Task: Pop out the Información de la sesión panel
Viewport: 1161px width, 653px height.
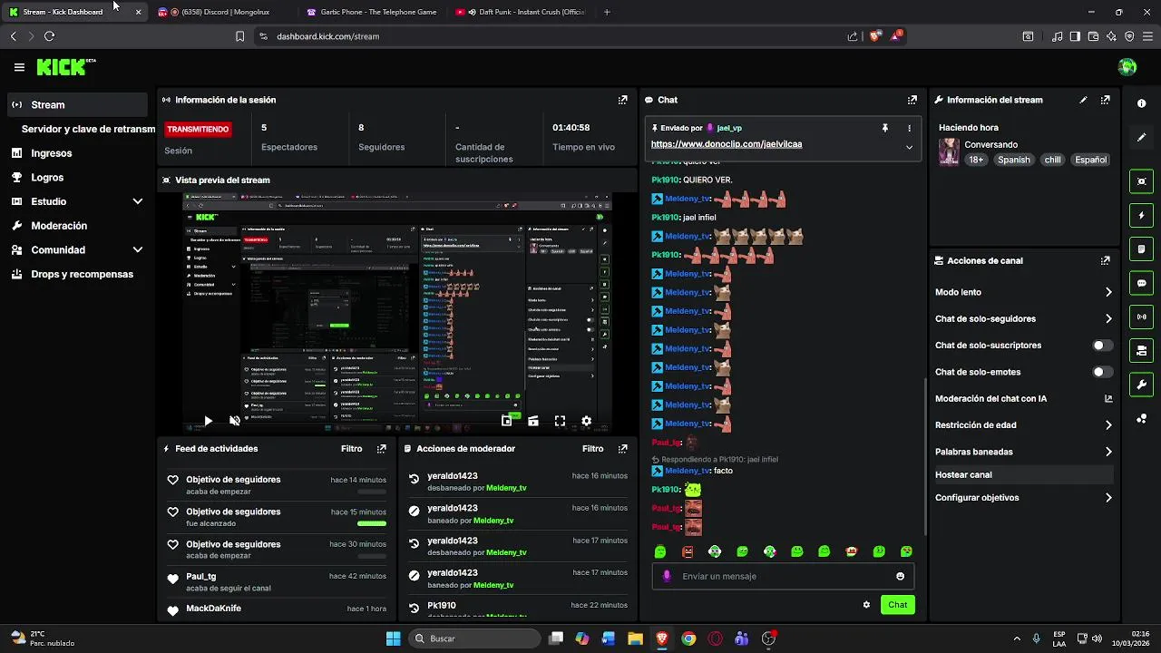Action: point(622,100)
